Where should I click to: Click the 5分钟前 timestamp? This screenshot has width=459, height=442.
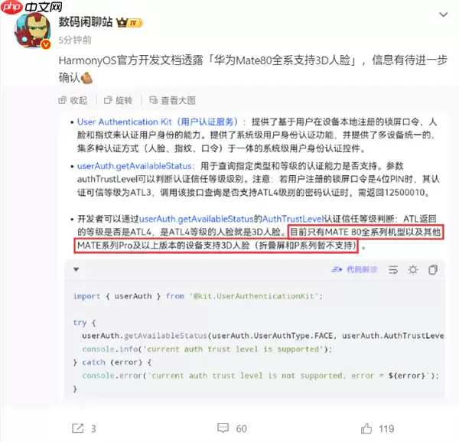coord(75,40)
